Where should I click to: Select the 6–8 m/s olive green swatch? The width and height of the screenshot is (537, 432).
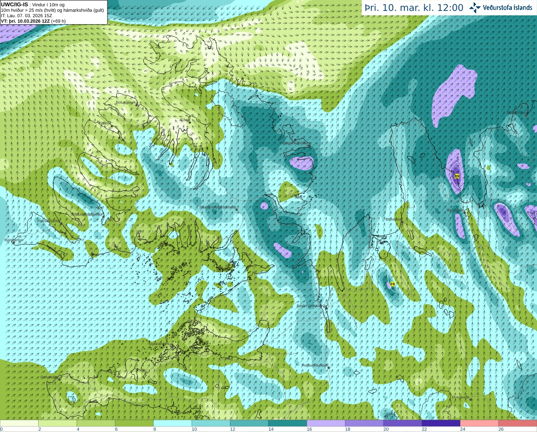tap(134, 423)
